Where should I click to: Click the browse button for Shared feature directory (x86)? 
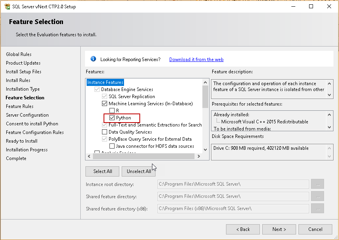(317, 208)
